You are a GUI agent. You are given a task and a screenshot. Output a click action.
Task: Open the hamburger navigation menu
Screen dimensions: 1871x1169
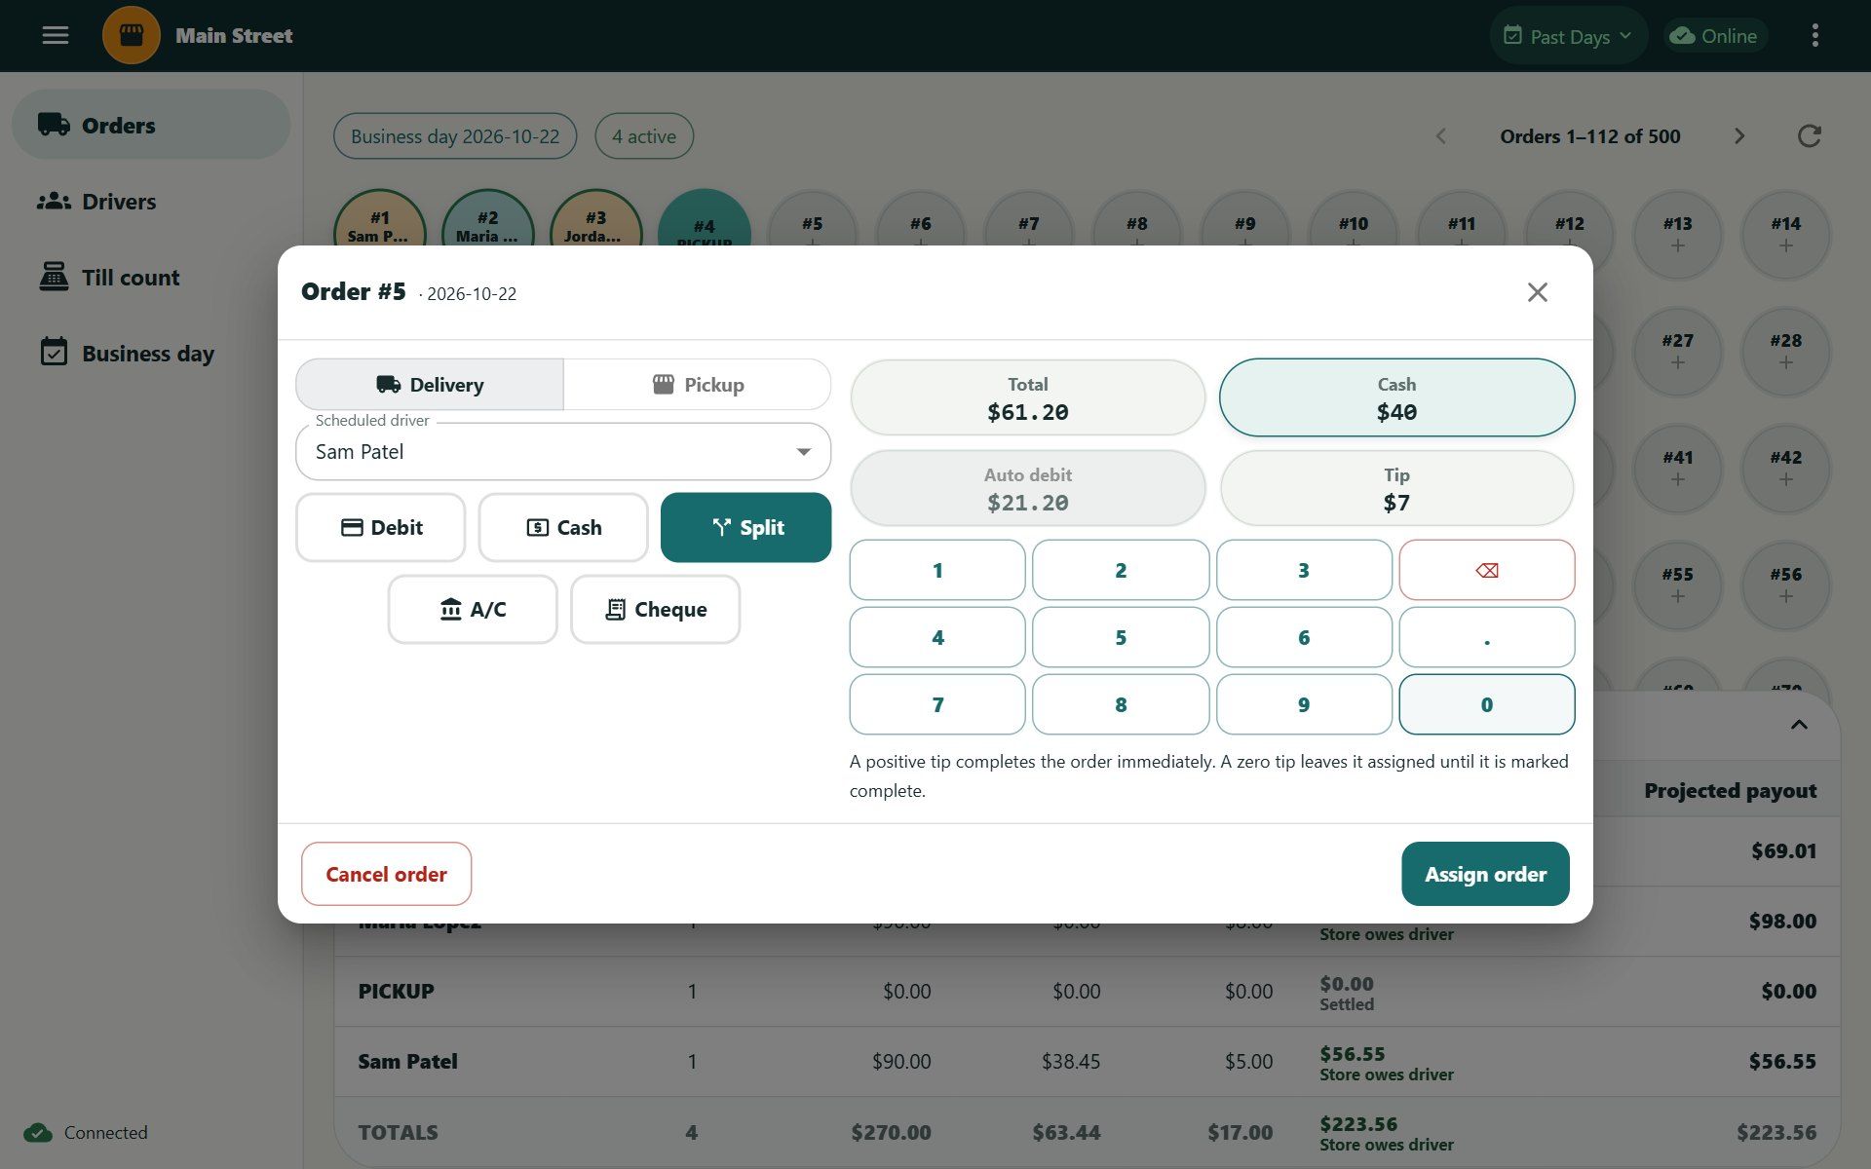point(56,36)
